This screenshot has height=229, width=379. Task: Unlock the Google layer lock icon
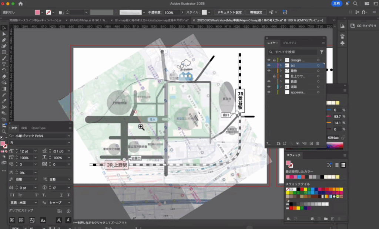click(274, 60)
